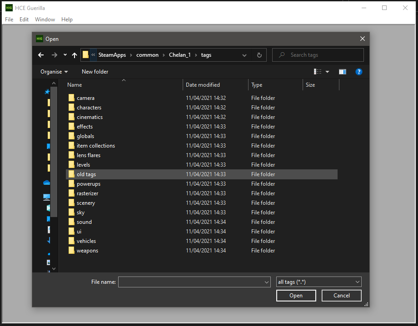Select the lens flares folder icon
The width and height of the screenshot is (418, 326).
pyautogui.click(x=71, y=155)
